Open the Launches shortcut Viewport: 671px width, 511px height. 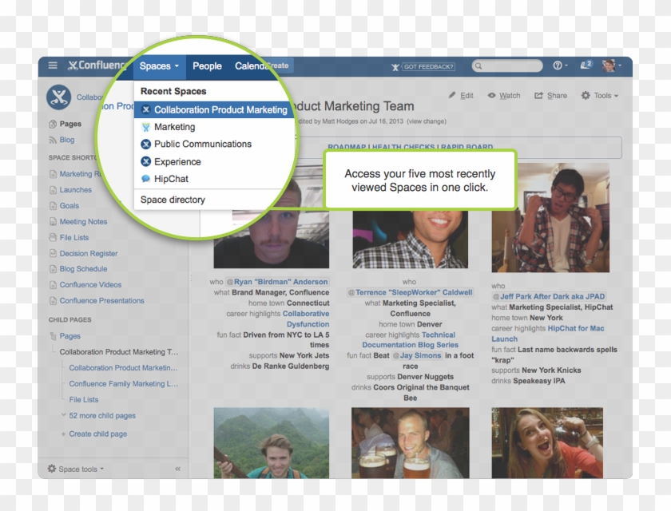(75, 190)
